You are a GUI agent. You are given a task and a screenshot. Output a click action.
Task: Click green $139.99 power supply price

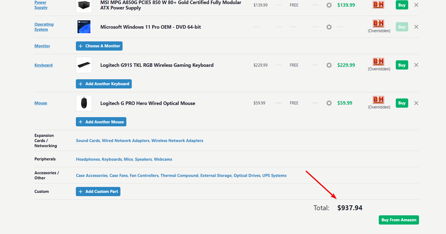click(x=346, y=5)
